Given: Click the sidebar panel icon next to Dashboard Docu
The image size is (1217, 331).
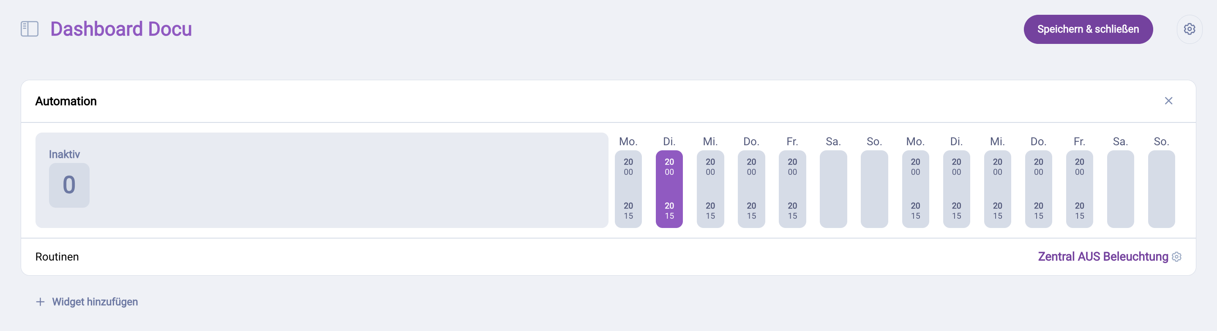Looking at the screenshot, I should click(29, 29).
